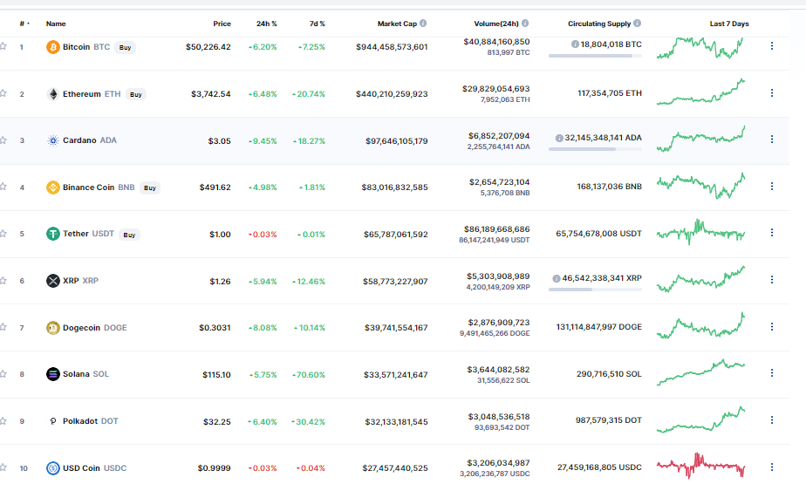806x491 pixels.
Task: Click the Cardano coin logo icon
Action: click(x=53, y=140)
